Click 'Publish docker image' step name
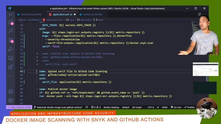The height and width of the screenshot is (124, 221). [x=62, y=89]
